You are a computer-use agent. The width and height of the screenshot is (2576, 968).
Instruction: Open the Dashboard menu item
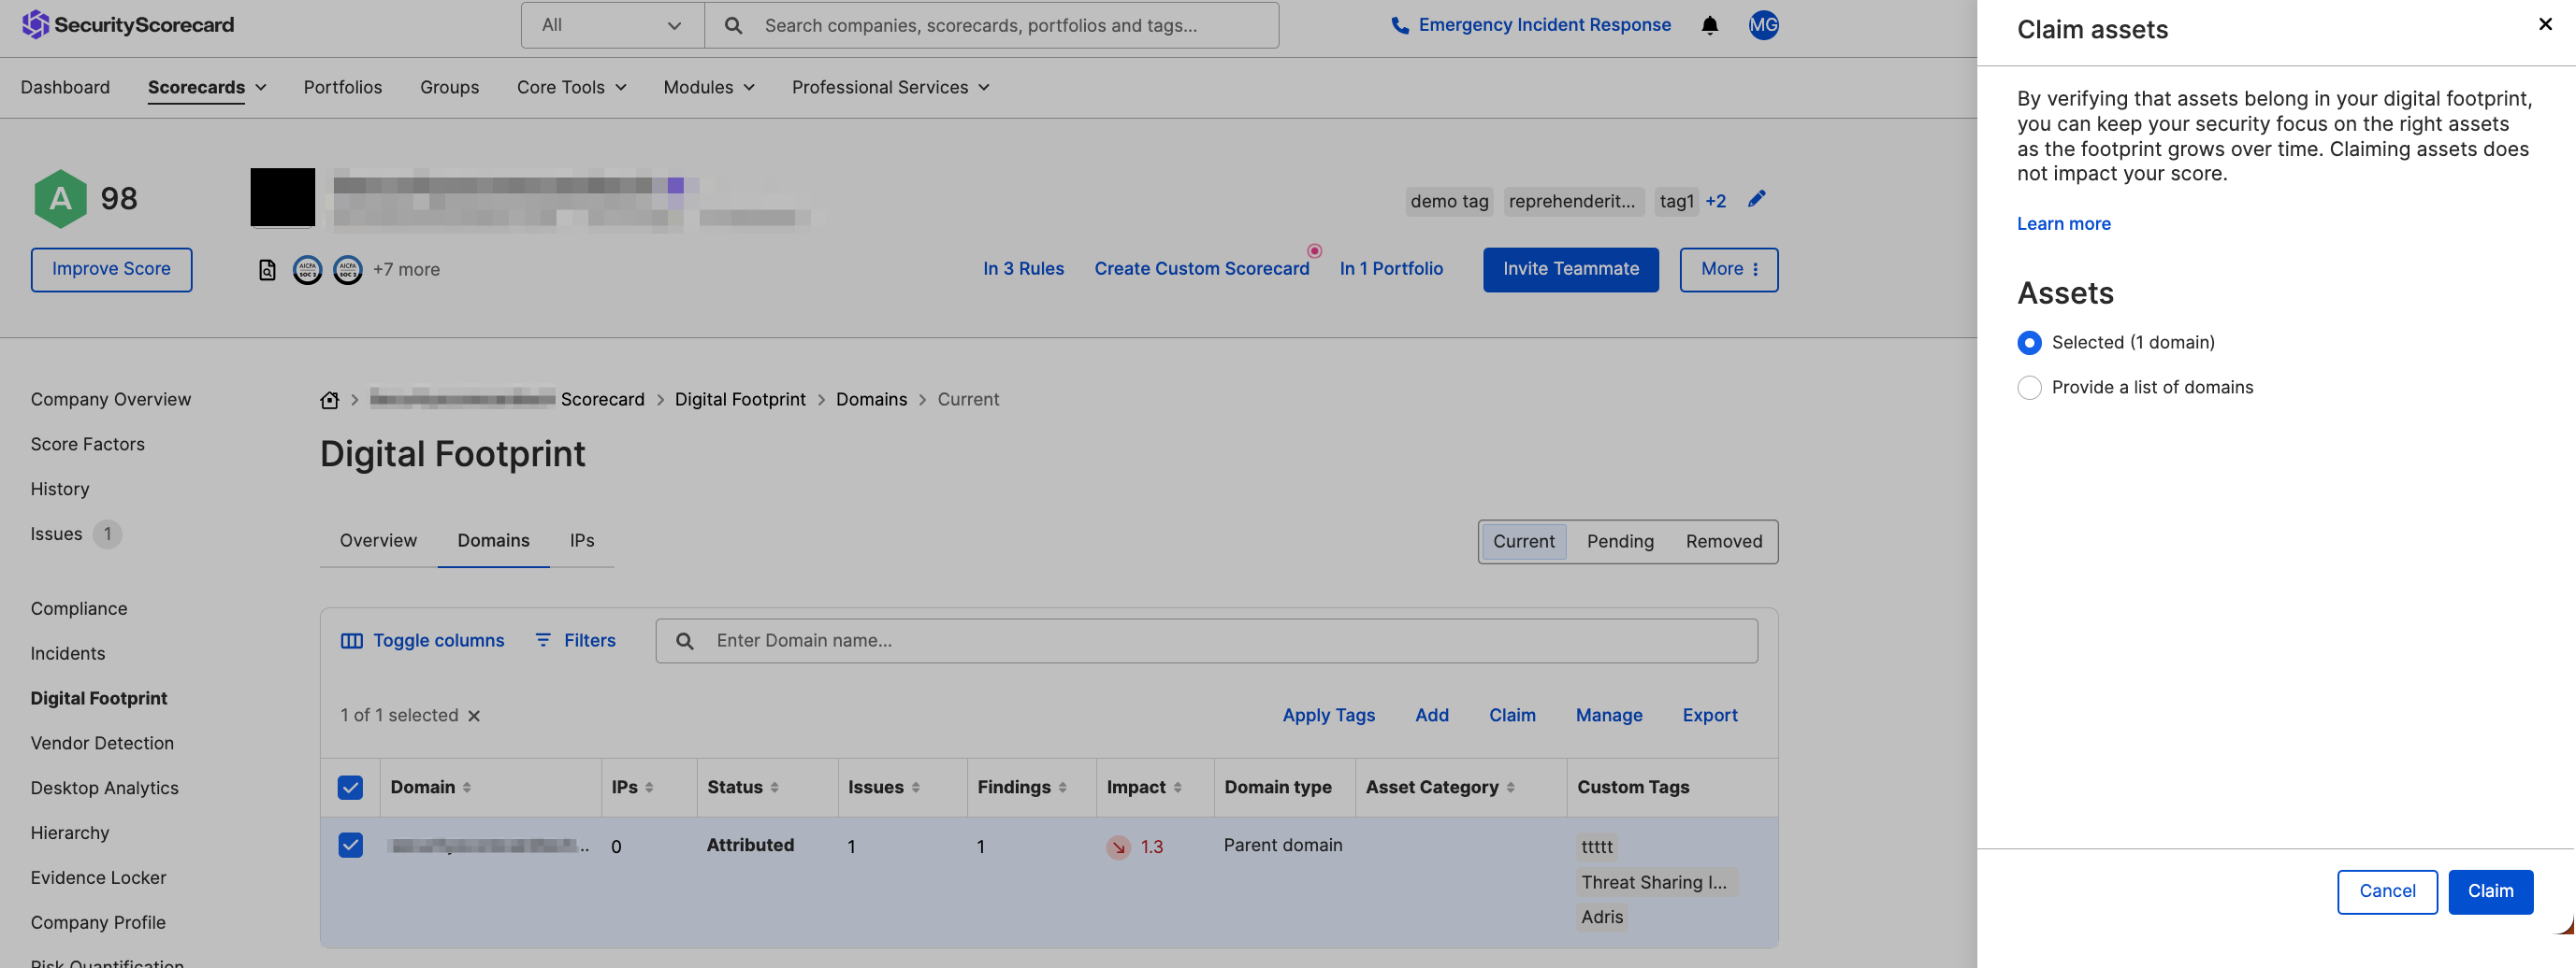65,88
